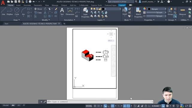Click the Plot printer icon
Viewport: 192px width, 108px height.
pyautogui.click(x=30, y=1)
